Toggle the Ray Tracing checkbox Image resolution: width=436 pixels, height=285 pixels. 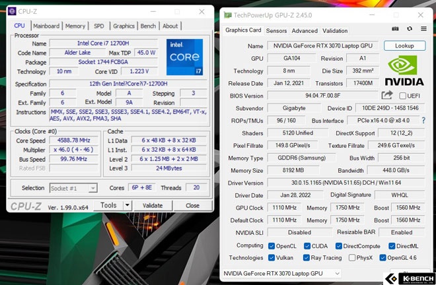306,258
